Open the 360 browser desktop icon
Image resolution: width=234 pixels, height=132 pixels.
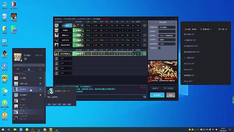5,104
